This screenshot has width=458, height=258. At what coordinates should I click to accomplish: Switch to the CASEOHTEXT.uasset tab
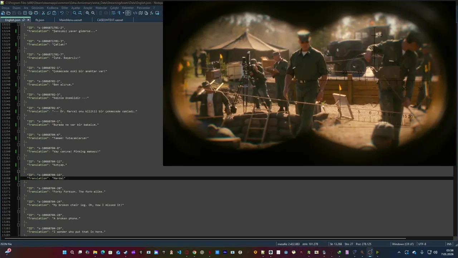click(x=110, y=20)
